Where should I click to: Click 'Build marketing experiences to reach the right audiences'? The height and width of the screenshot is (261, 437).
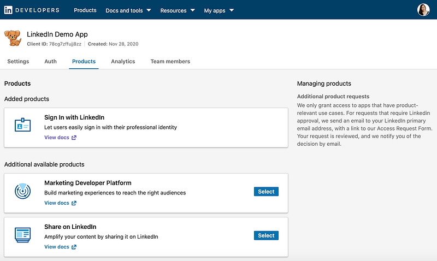[115, 193]
